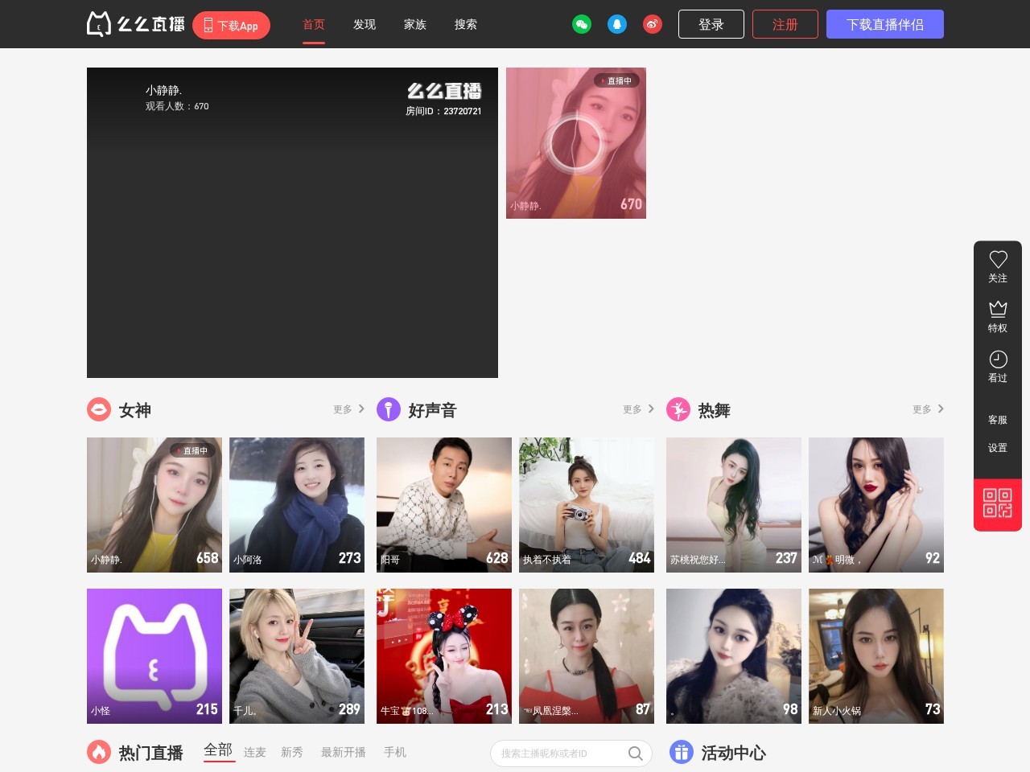The width and height of the screenshot is (1030, 772).
Task: Focus the 搜索主播昵称或者ID input field
Action: pyautogui.click(x=562, y=754)
